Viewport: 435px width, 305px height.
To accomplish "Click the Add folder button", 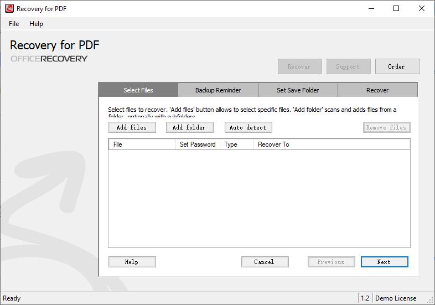I will coord(190,127).
